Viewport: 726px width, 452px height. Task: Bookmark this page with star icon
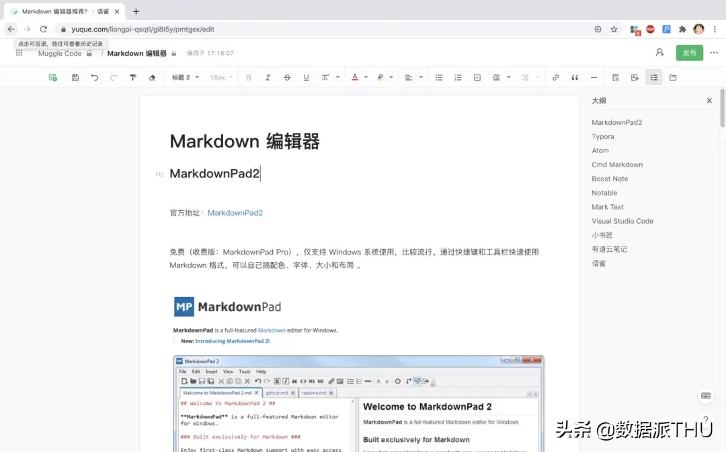point(614,29)
